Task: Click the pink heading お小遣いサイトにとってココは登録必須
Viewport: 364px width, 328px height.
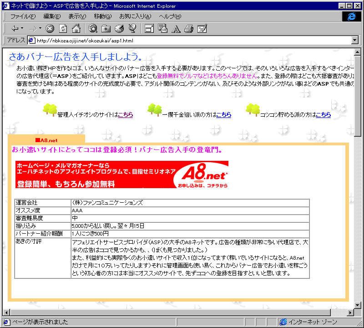Action: [117, 150]
